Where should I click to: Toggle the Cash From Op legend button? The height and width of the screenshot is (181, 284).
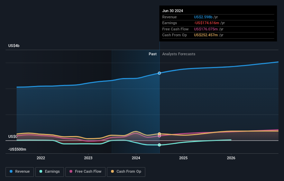[126, 172]
